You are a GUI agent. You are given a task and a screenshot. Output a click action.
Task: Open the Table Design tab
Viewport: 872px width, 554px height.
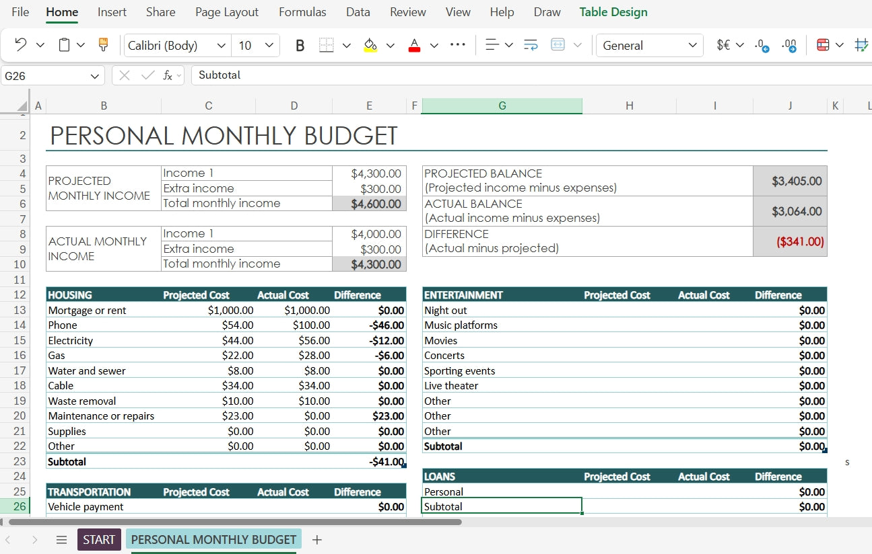click(613, 12)
